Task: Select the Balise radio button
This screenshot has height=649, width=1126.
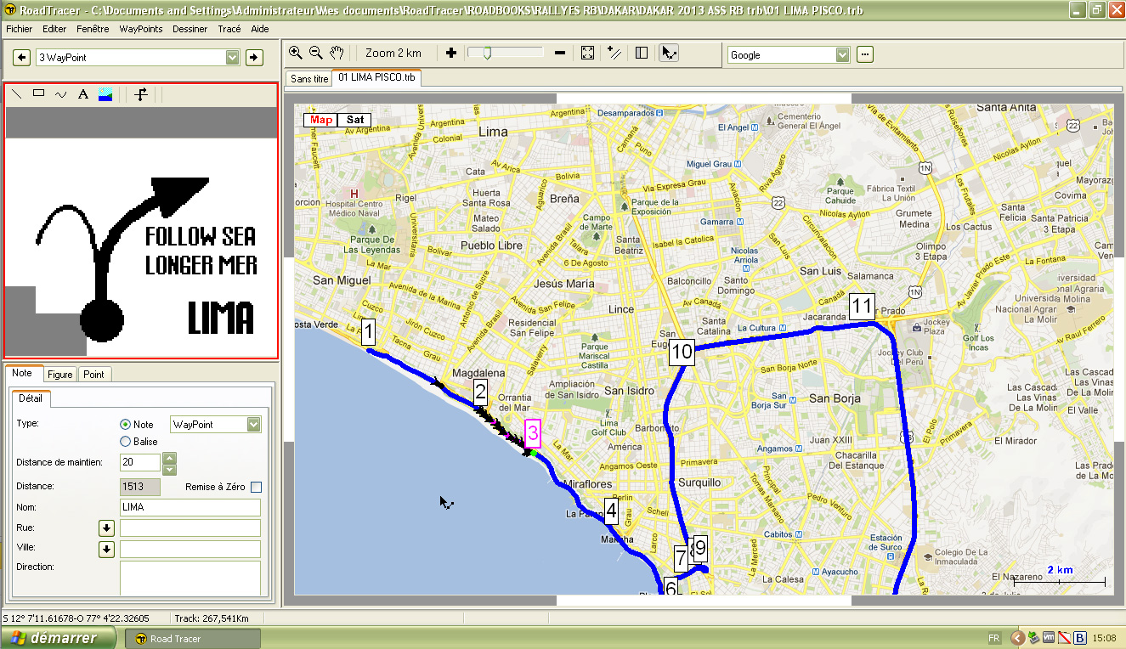Action: [126, 442]
